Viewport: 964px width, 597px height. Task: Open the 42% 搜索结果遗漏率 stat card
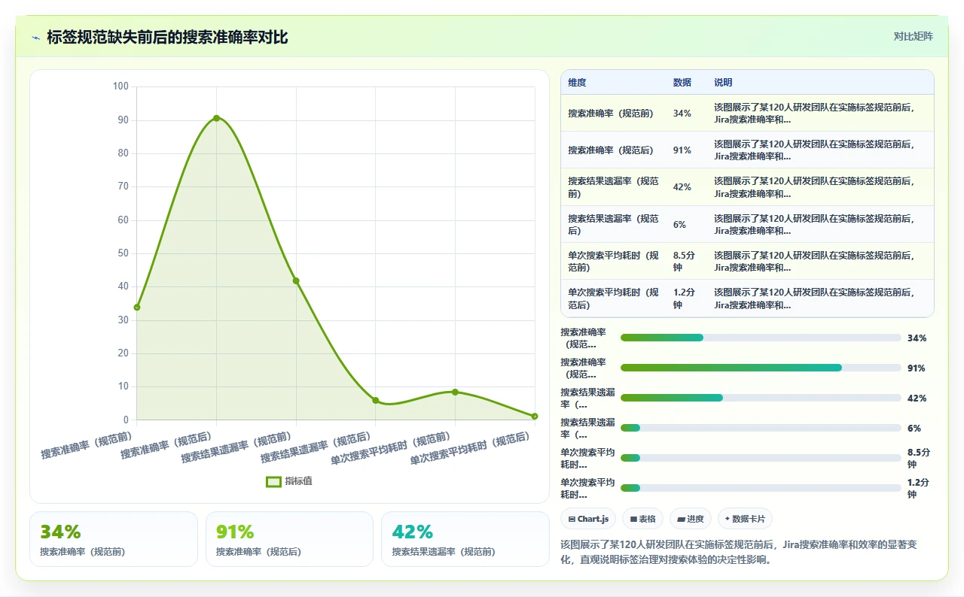pyautogui.click(x=465, y=539)
